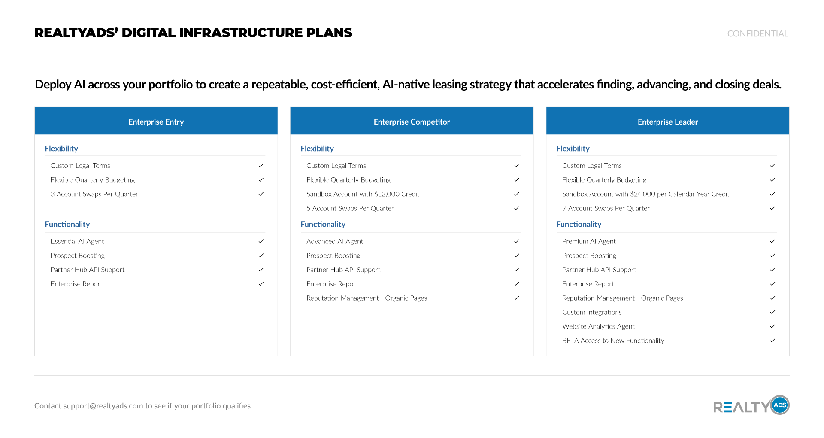Screen dimensions: 824x438
Task: Click checkmark beside 5 Account Swaps Per Quarter
Action: (517, 208)
